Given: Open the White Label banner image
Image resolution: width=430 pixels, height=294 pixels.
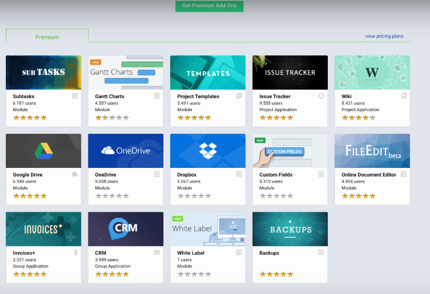Looking at the screenshot, I should coord(208,229).
